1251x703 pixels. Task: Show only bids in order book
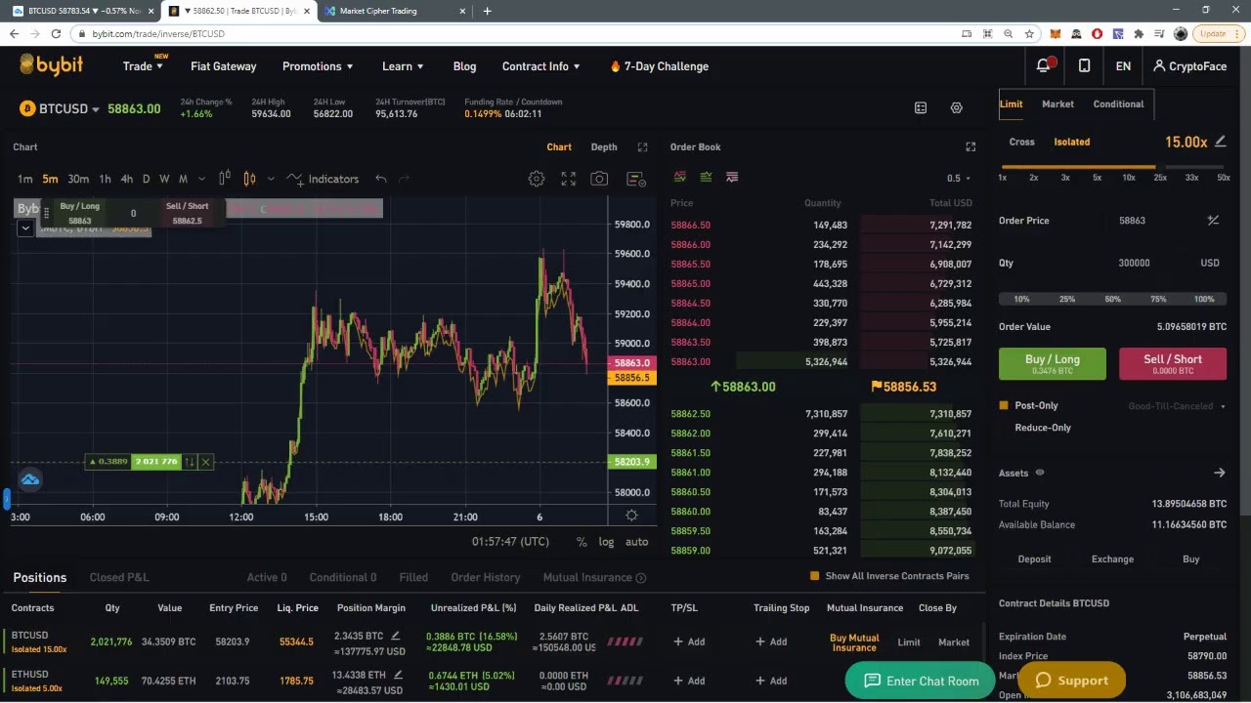pyautogui.click(x=706, y=177)
